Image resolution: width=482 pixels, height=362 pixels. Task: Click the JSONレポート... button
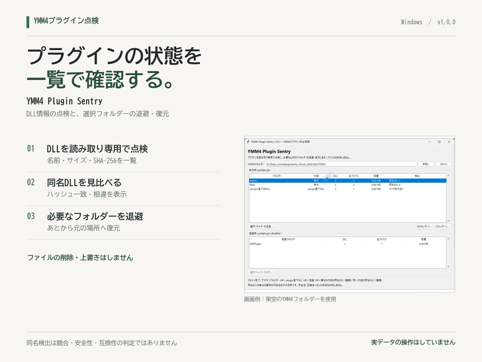click(x=424, y=226)
